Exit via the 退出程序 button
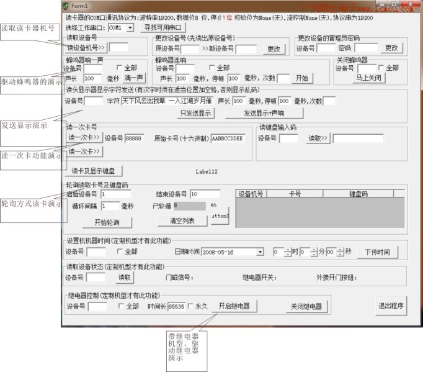Screen dimensions: 423x372 click(391, 306)
